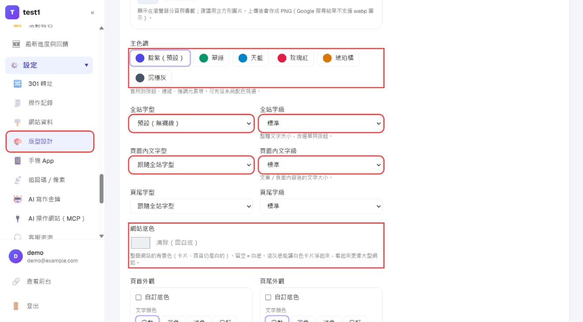
Task: Pick the 天藍 main color
Action: (251, 58)
